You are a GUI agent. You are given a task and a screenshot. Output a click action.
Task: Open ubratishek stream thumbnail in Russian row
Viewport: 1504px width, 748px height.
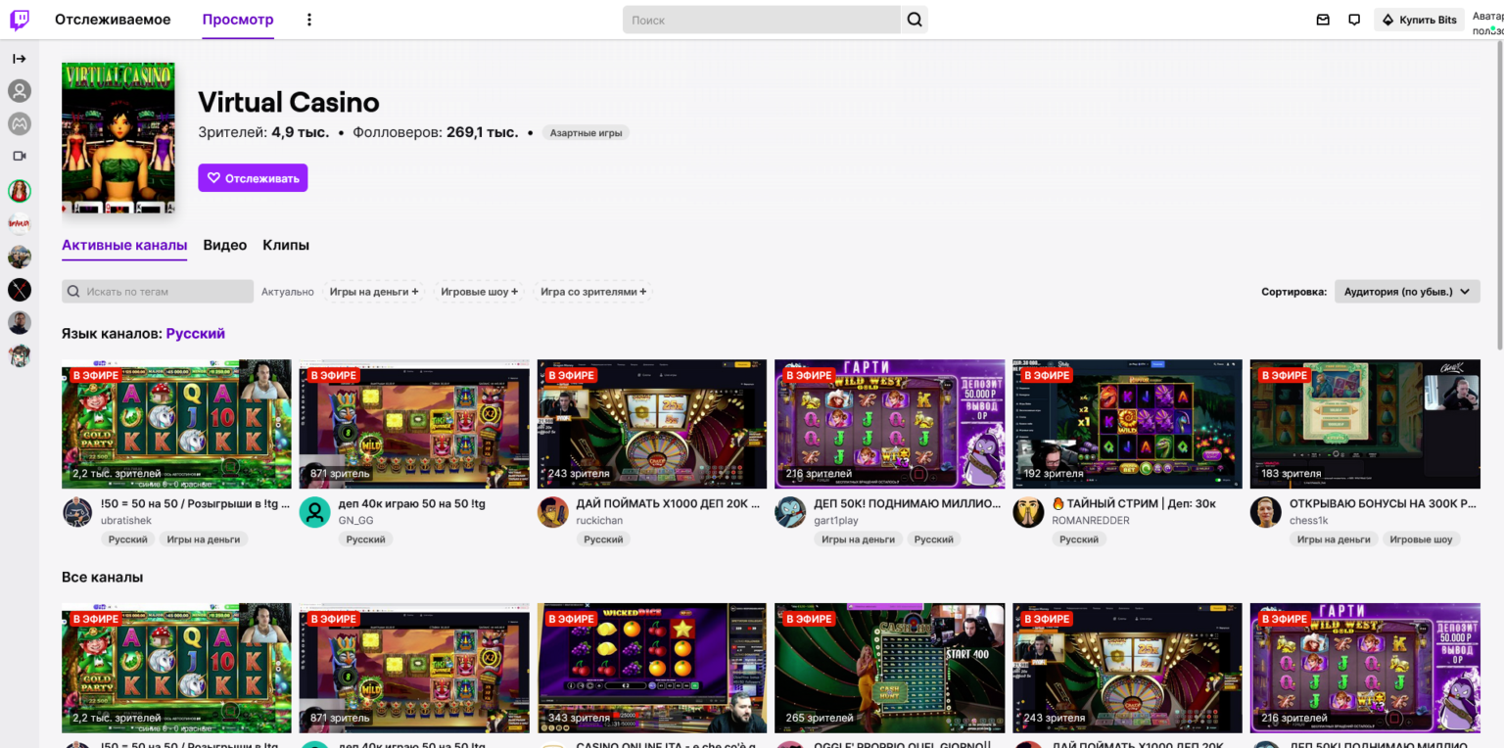coord(176,424)
